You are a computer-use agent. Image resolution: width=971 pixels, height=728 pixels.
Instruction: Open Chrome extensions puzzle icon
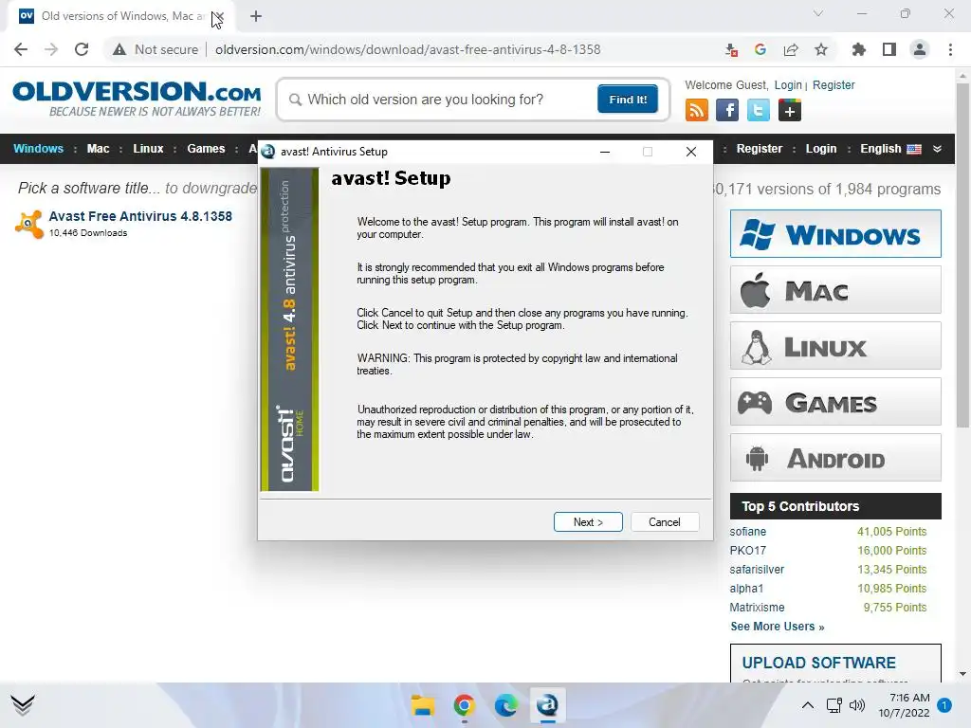click(859, 49)
